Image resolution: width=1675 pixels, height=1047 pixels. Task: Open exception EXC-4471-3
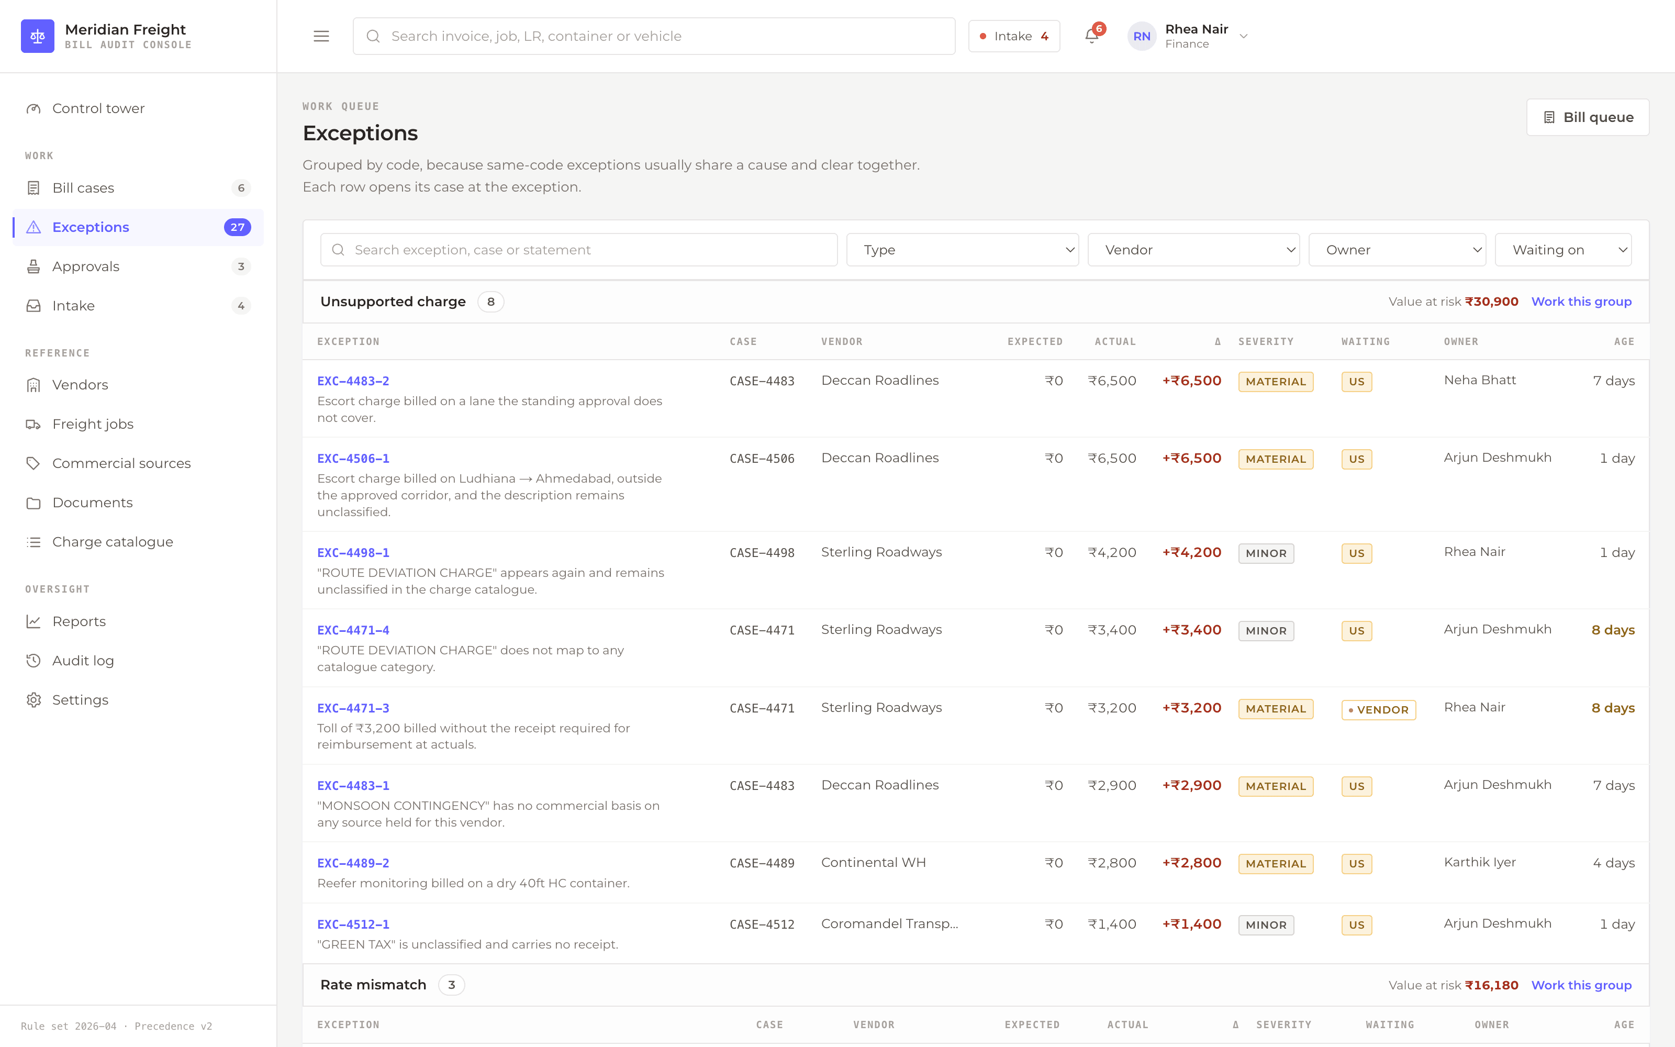(353, 708)
